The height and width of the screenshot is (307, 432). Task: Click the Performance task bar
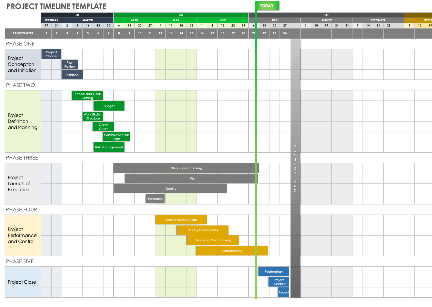tap(232, 251)
